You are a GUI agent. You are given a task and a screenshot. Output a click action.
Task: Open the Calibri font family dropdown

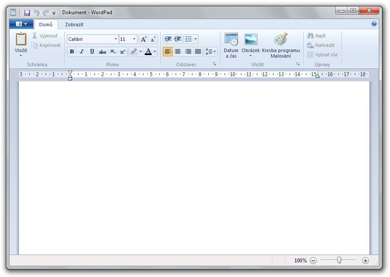tap(116, 39)
